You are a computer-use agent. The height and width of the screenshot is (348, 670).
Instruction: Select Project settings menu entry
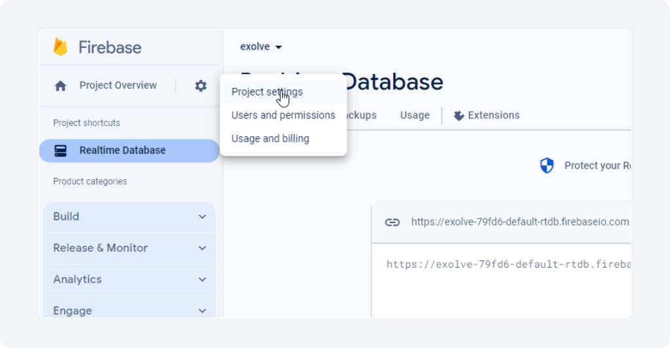pyautogui.click(x=283, y=92)
